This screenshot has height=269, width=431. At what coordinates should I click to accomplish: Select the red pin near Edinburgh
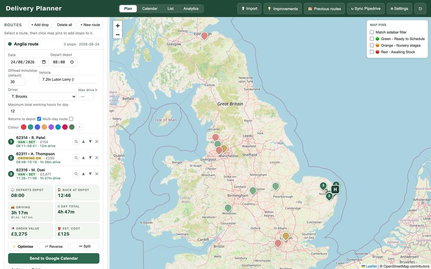[204, 36]
